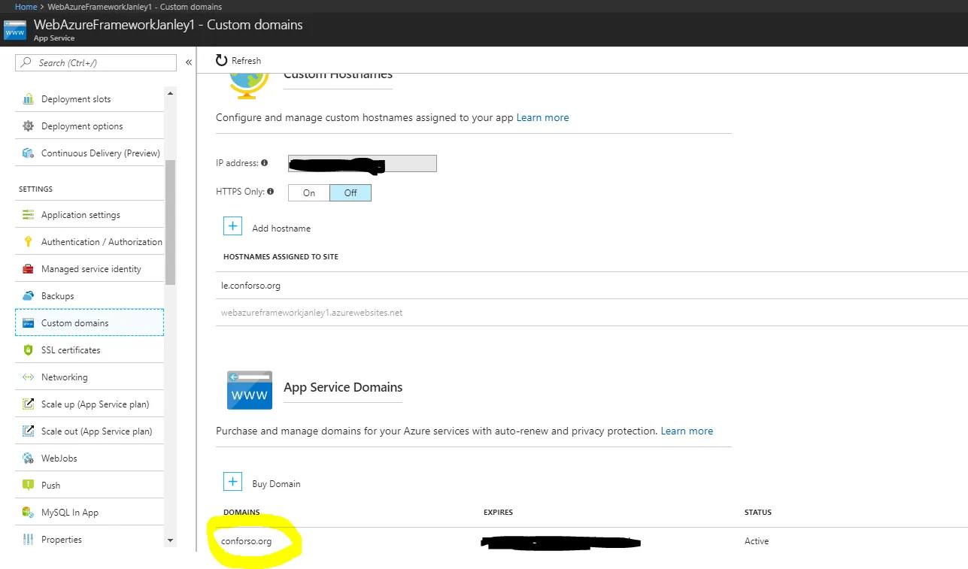
Task: Click the Continuous Delivery icon
Action: (x=28, y=153)
